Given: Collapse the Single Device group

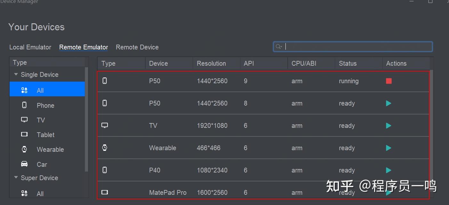Looking at the screenshot, I should tap(16, 75).
